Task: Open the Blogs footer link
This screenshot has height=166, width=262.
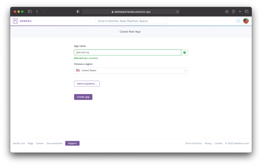Action: (x=31, y=143)
